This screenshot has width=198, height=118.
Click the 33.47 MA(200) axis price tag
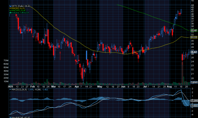point(194,30)
